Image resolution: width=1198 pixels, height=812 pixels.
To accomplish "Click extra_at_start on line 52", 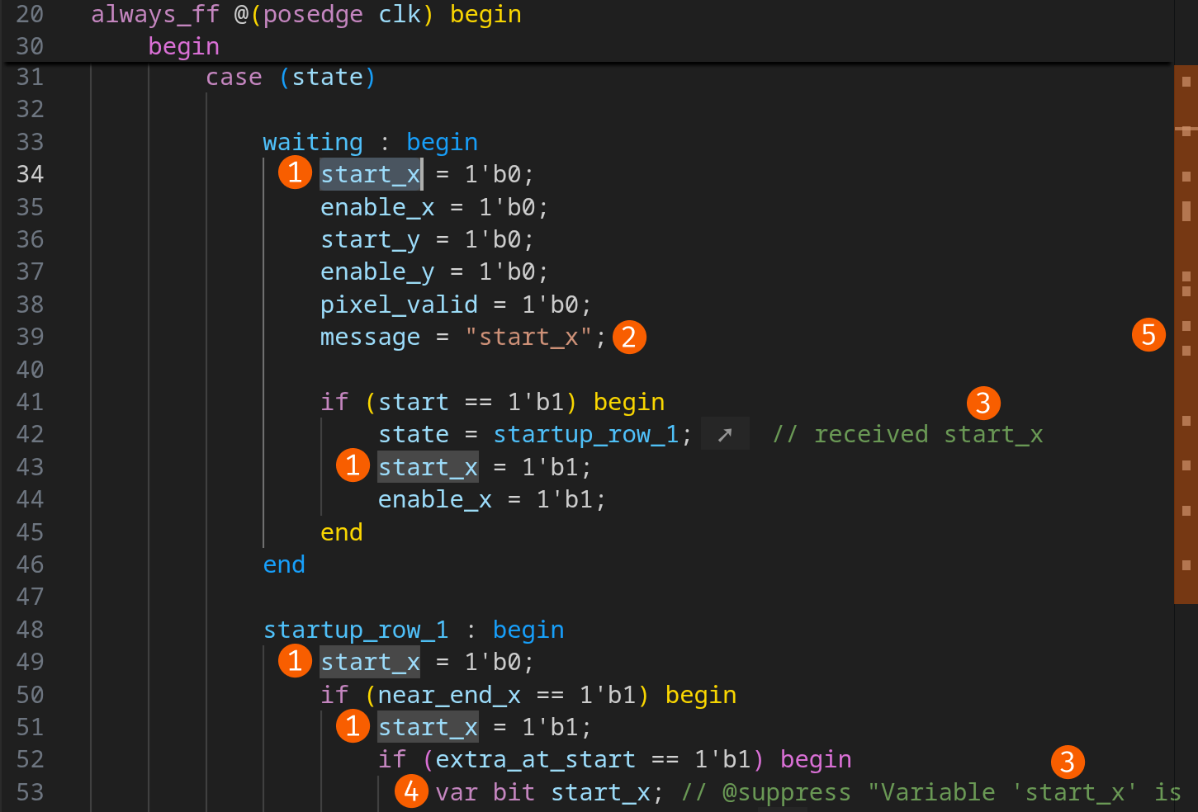I will click(x=535, y=760).
